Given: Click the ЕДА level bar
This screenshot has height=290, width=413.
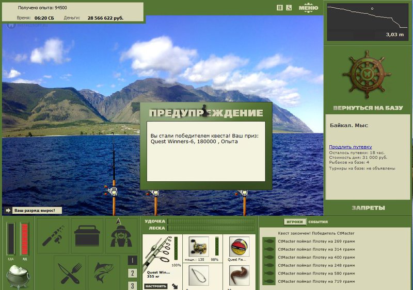Looking at the screenshot, I should pyautogui.click(x=11, y=238).
